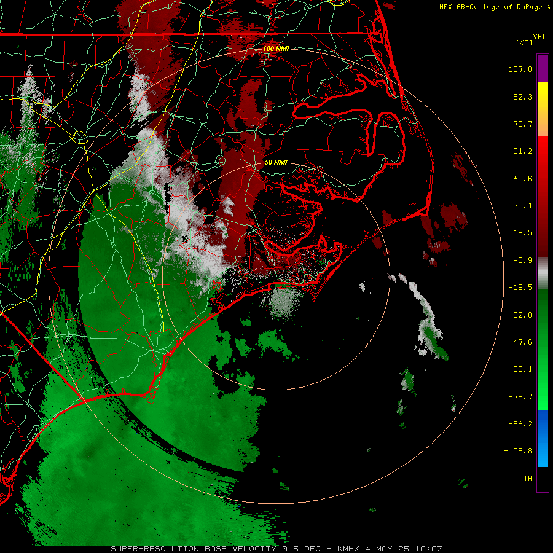Click the 76.7 velocity scale value
The height and width of the screenshot is (553, 553).
pyautogui.click(x=523, y=124)
